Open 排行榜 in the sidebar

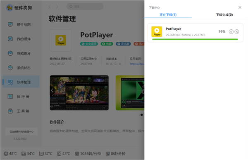click(21, 97)
